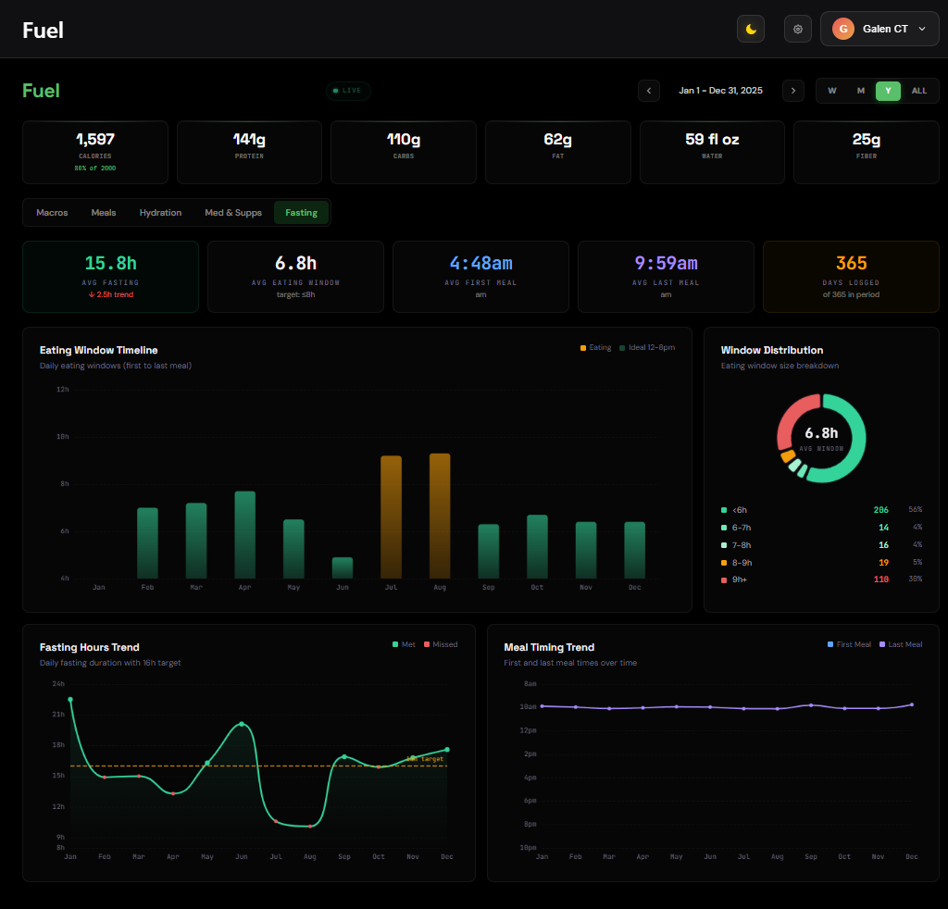The height and width of the screenshot is (909, 948).
Task: Click the 4:48am Avg First Meal card
Action: (x=480, y=277)
